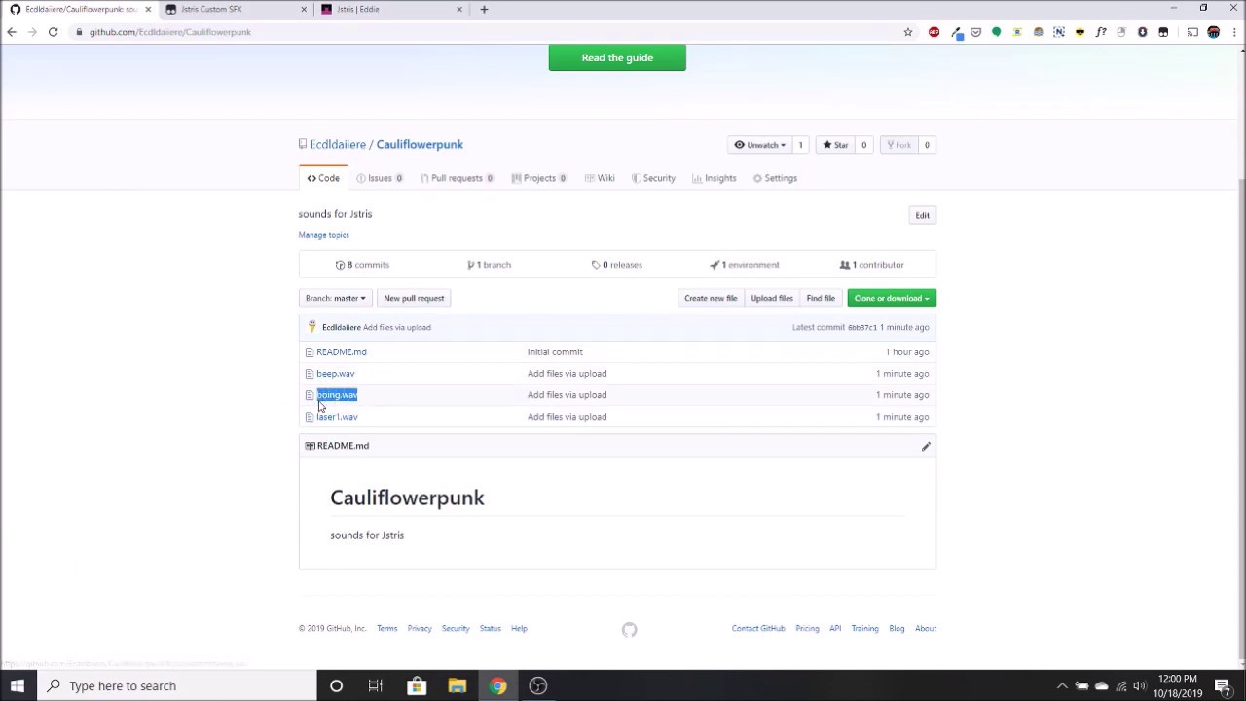This screenshot has height=701, width=1246.
Task: Click the star count number
Action: [x=863, y=145]
